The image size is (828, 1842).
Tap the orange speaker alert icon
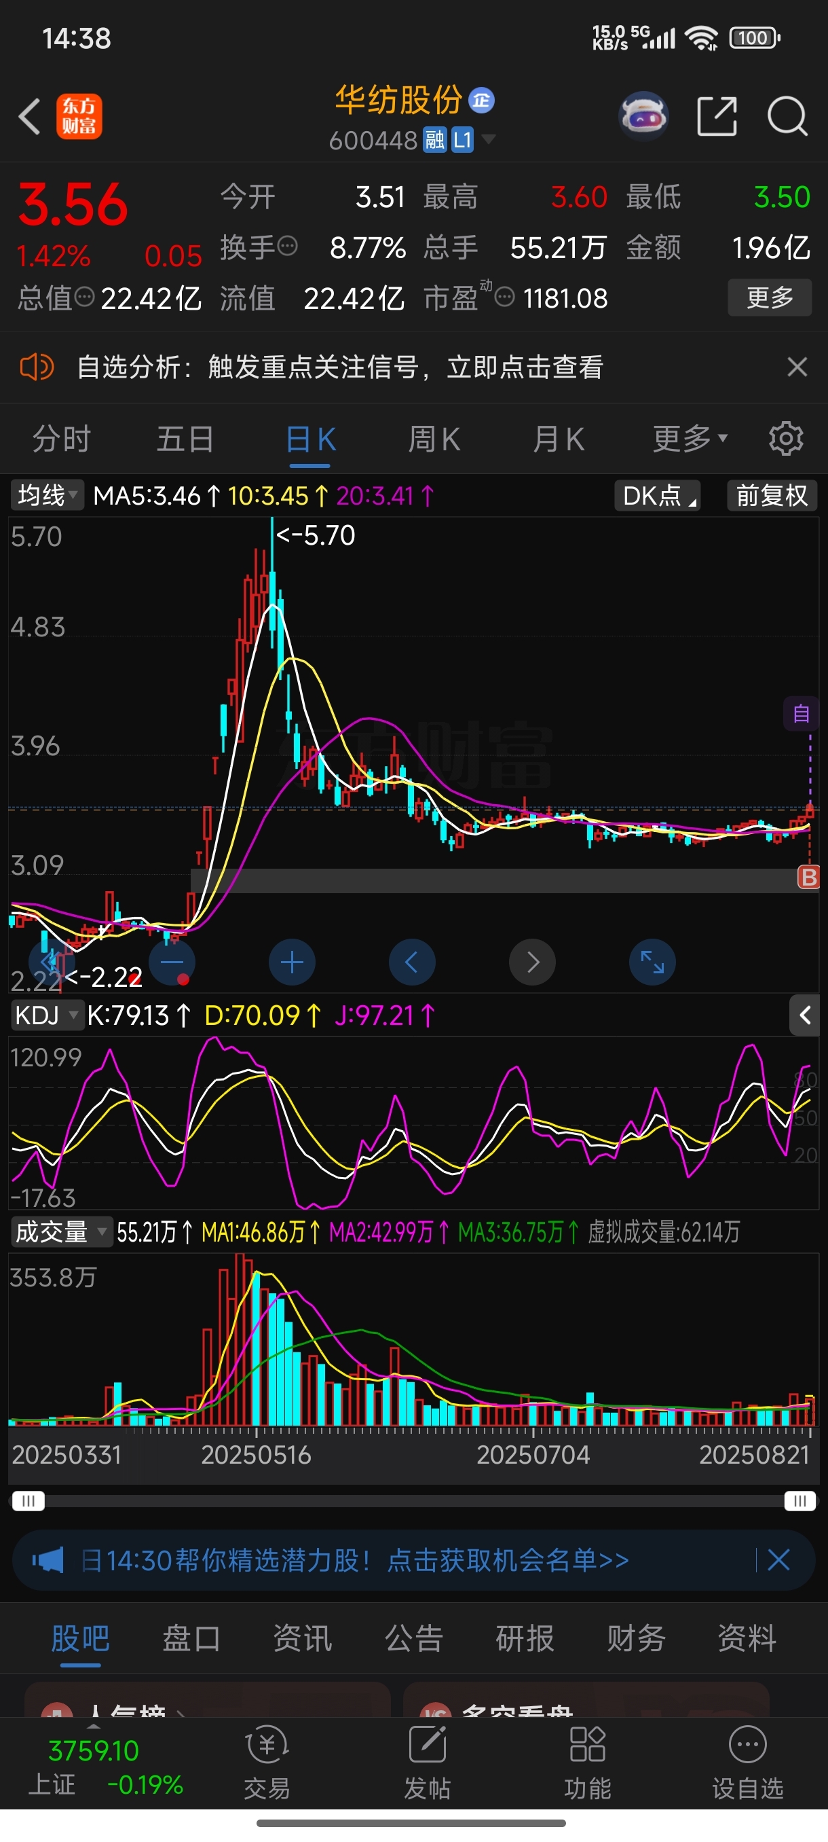point(37,367)
